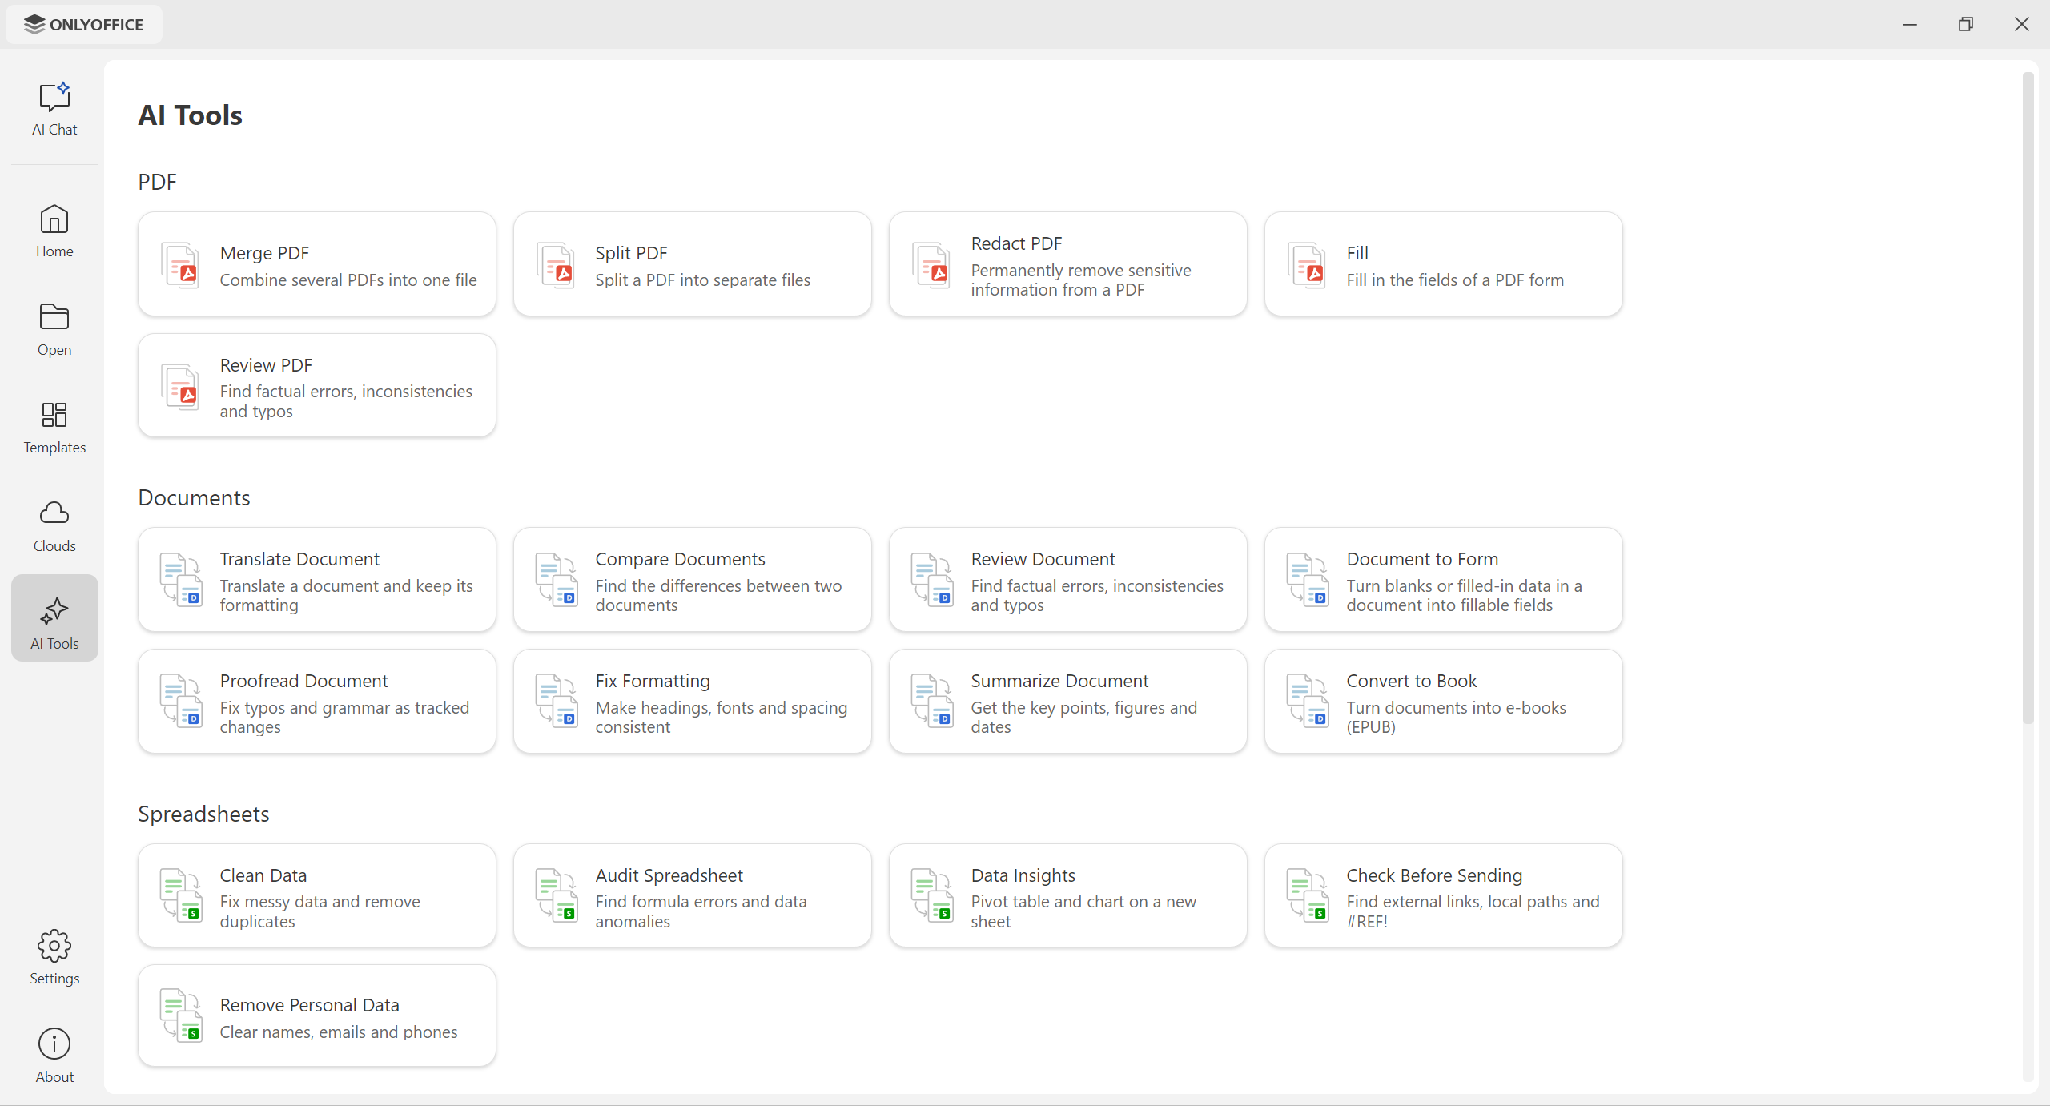Click the Translate Document file icon

[180, 580]
